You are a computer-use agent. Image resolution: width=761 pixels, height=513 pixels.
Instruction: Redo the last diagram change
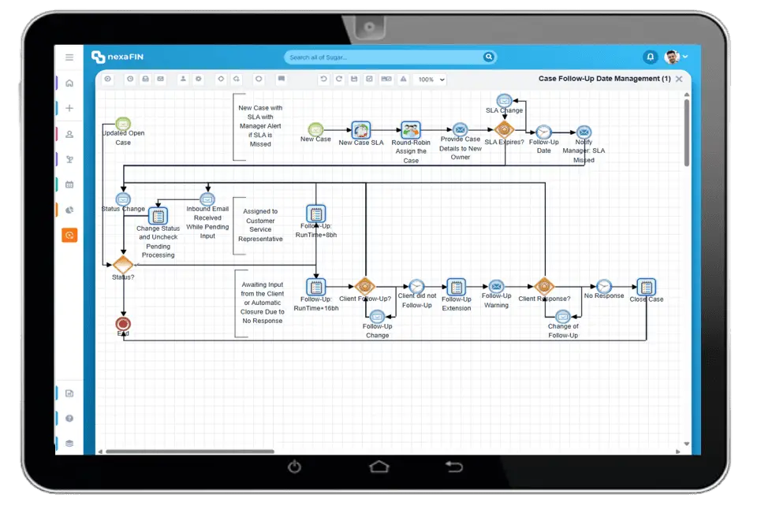[x=338, y=79]
